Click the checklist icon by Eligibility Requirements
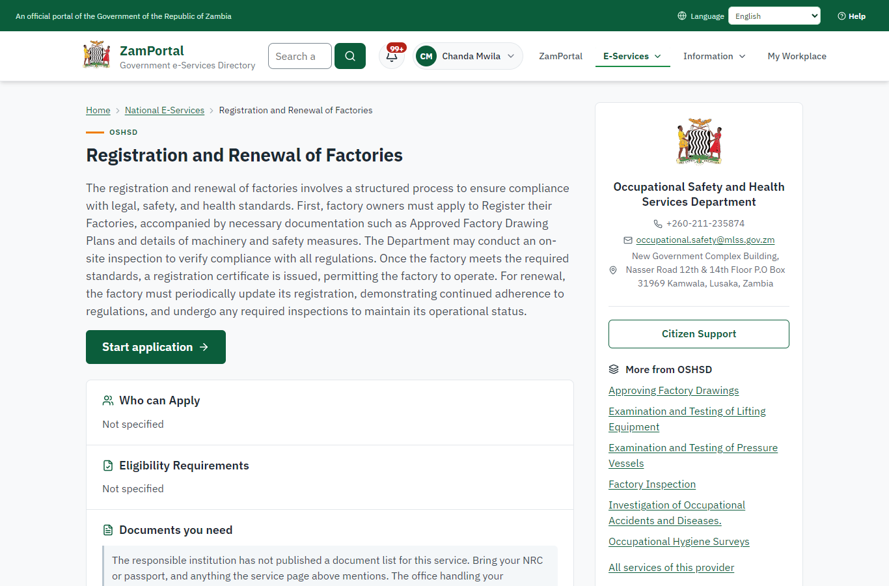This screenshot has height=586, width=889. click(x=108, y=466)
